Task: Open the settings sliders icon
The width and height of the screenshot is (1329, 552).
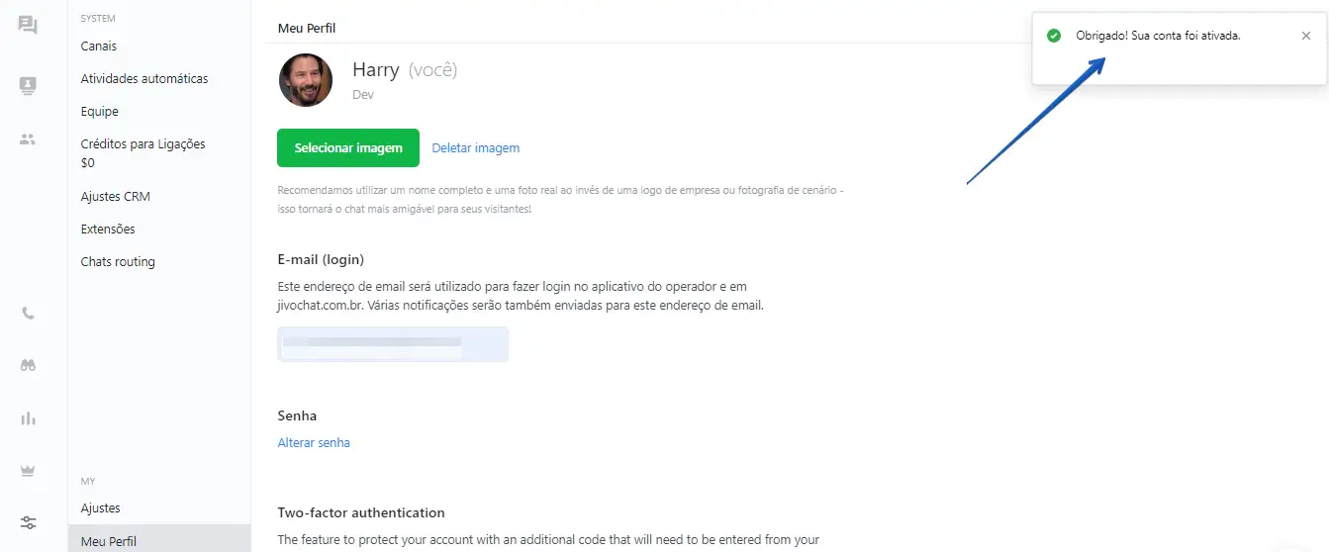Action: (x=28, y=522)
